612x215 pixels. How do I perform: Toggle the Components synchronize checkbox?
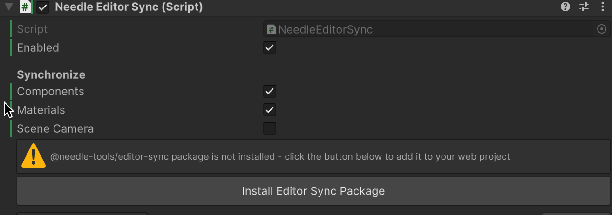(x=270, y=91)
